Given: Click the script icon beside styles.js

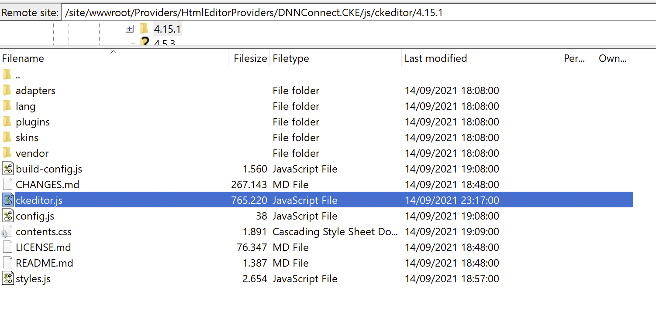Looking at the screenshot, I should coord(8,278).
